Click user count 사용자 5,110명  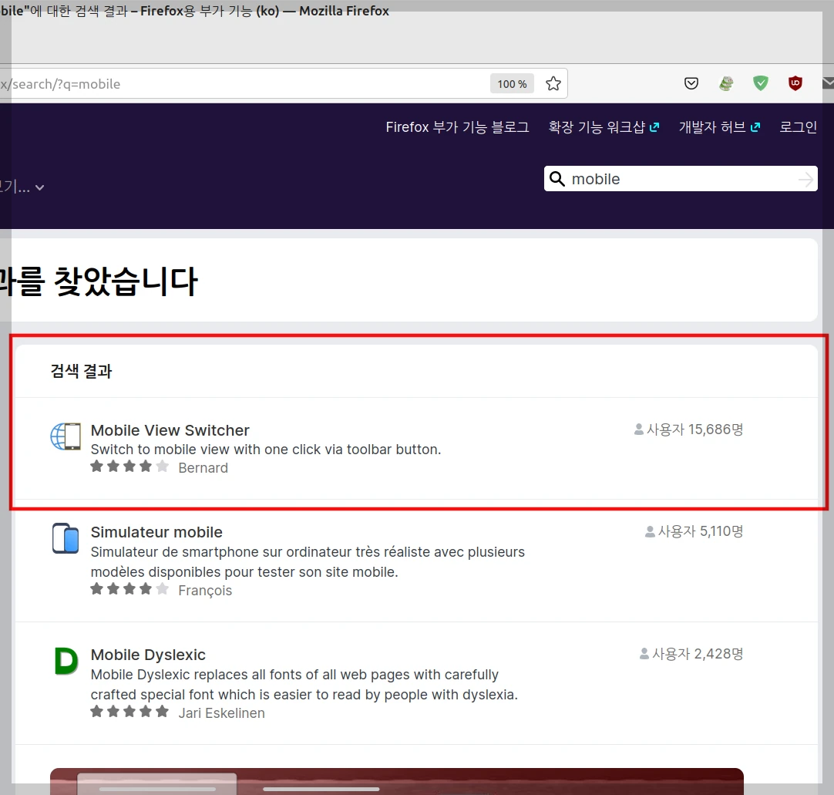pos(694,531)
